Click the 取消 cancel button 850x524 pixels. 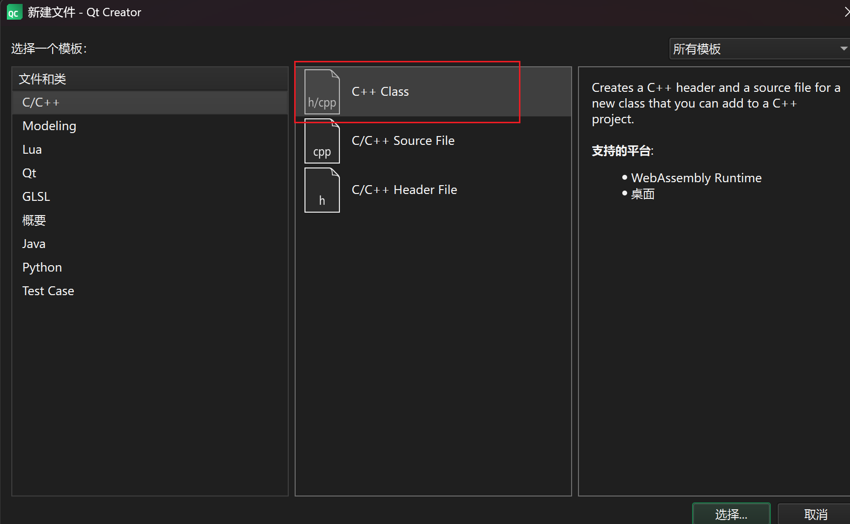815,514
